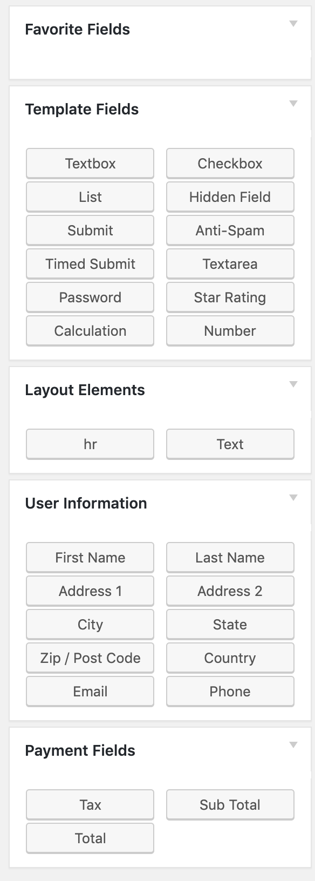315x881 pixels.
Task: Insert the Hidden Field button
Action: tap(230, 197)
